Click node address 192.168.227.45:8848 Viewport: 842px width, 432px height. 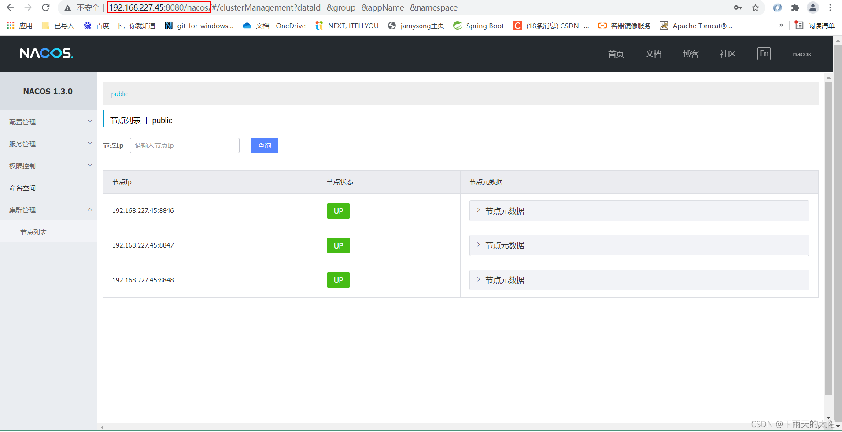[143, 280]
